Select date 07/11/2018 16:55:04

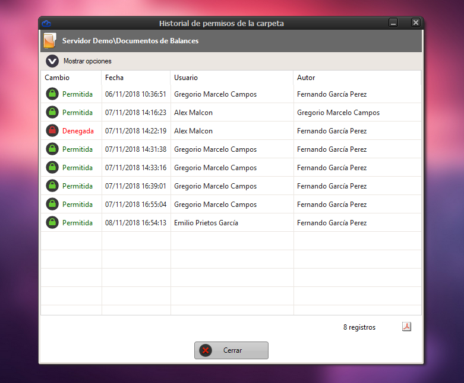[135, 205]
